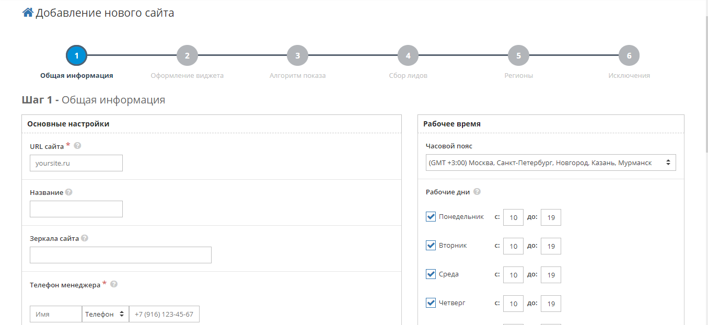
Task: Click help icon next to Телефон менеджера
Action: (114, 284)
